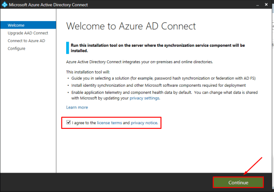Follow the Learn more link
274x192 pixels.
point(77,107)
